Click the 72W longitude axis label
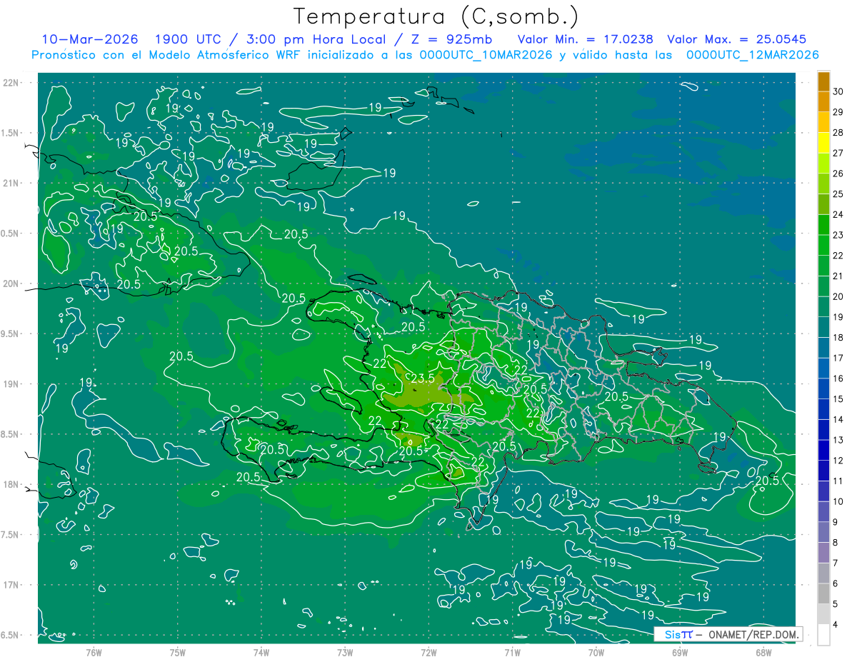Screen dimensions: 857x662 pos(428,653)
